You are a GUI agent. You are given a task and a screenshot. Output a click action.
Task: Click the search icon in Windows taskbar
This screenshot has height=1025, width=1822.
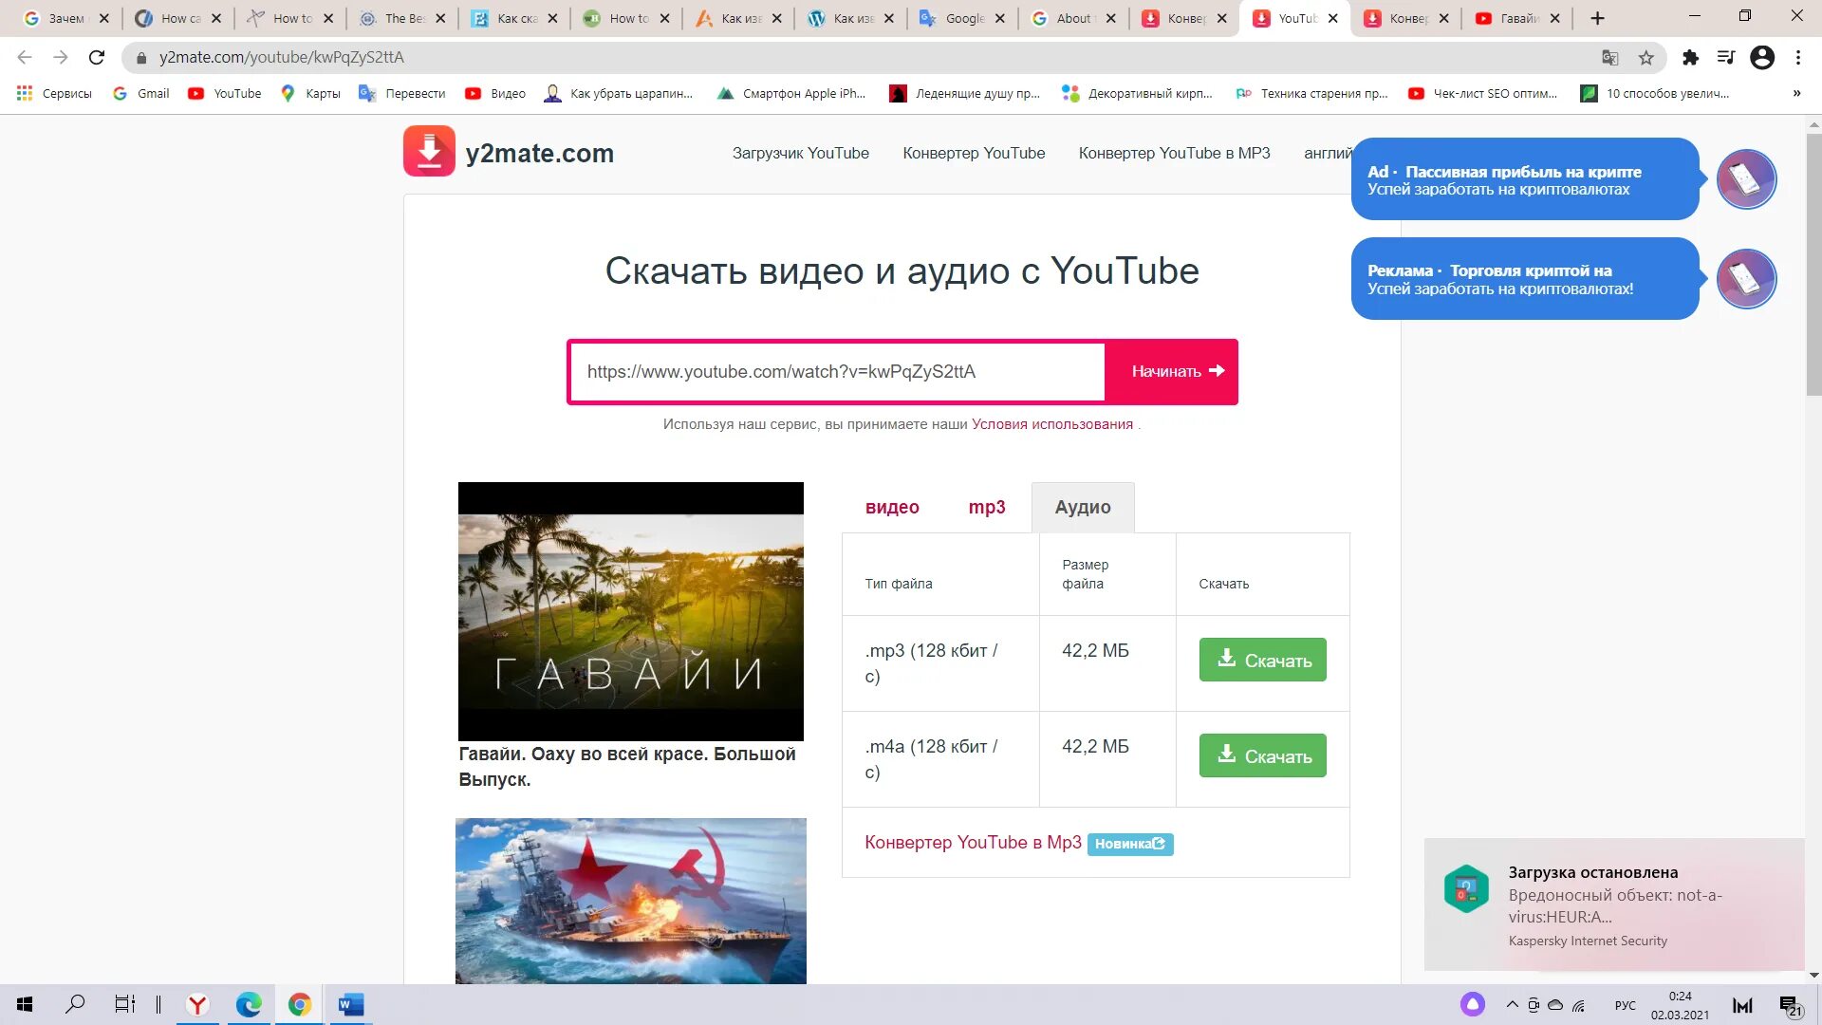pos(75,1004)
